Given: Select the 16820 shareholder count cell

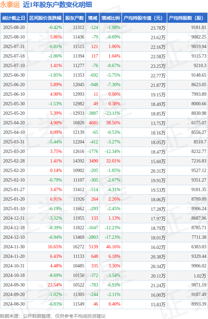Looking at the screenshot, I should (x=78, y=123).
